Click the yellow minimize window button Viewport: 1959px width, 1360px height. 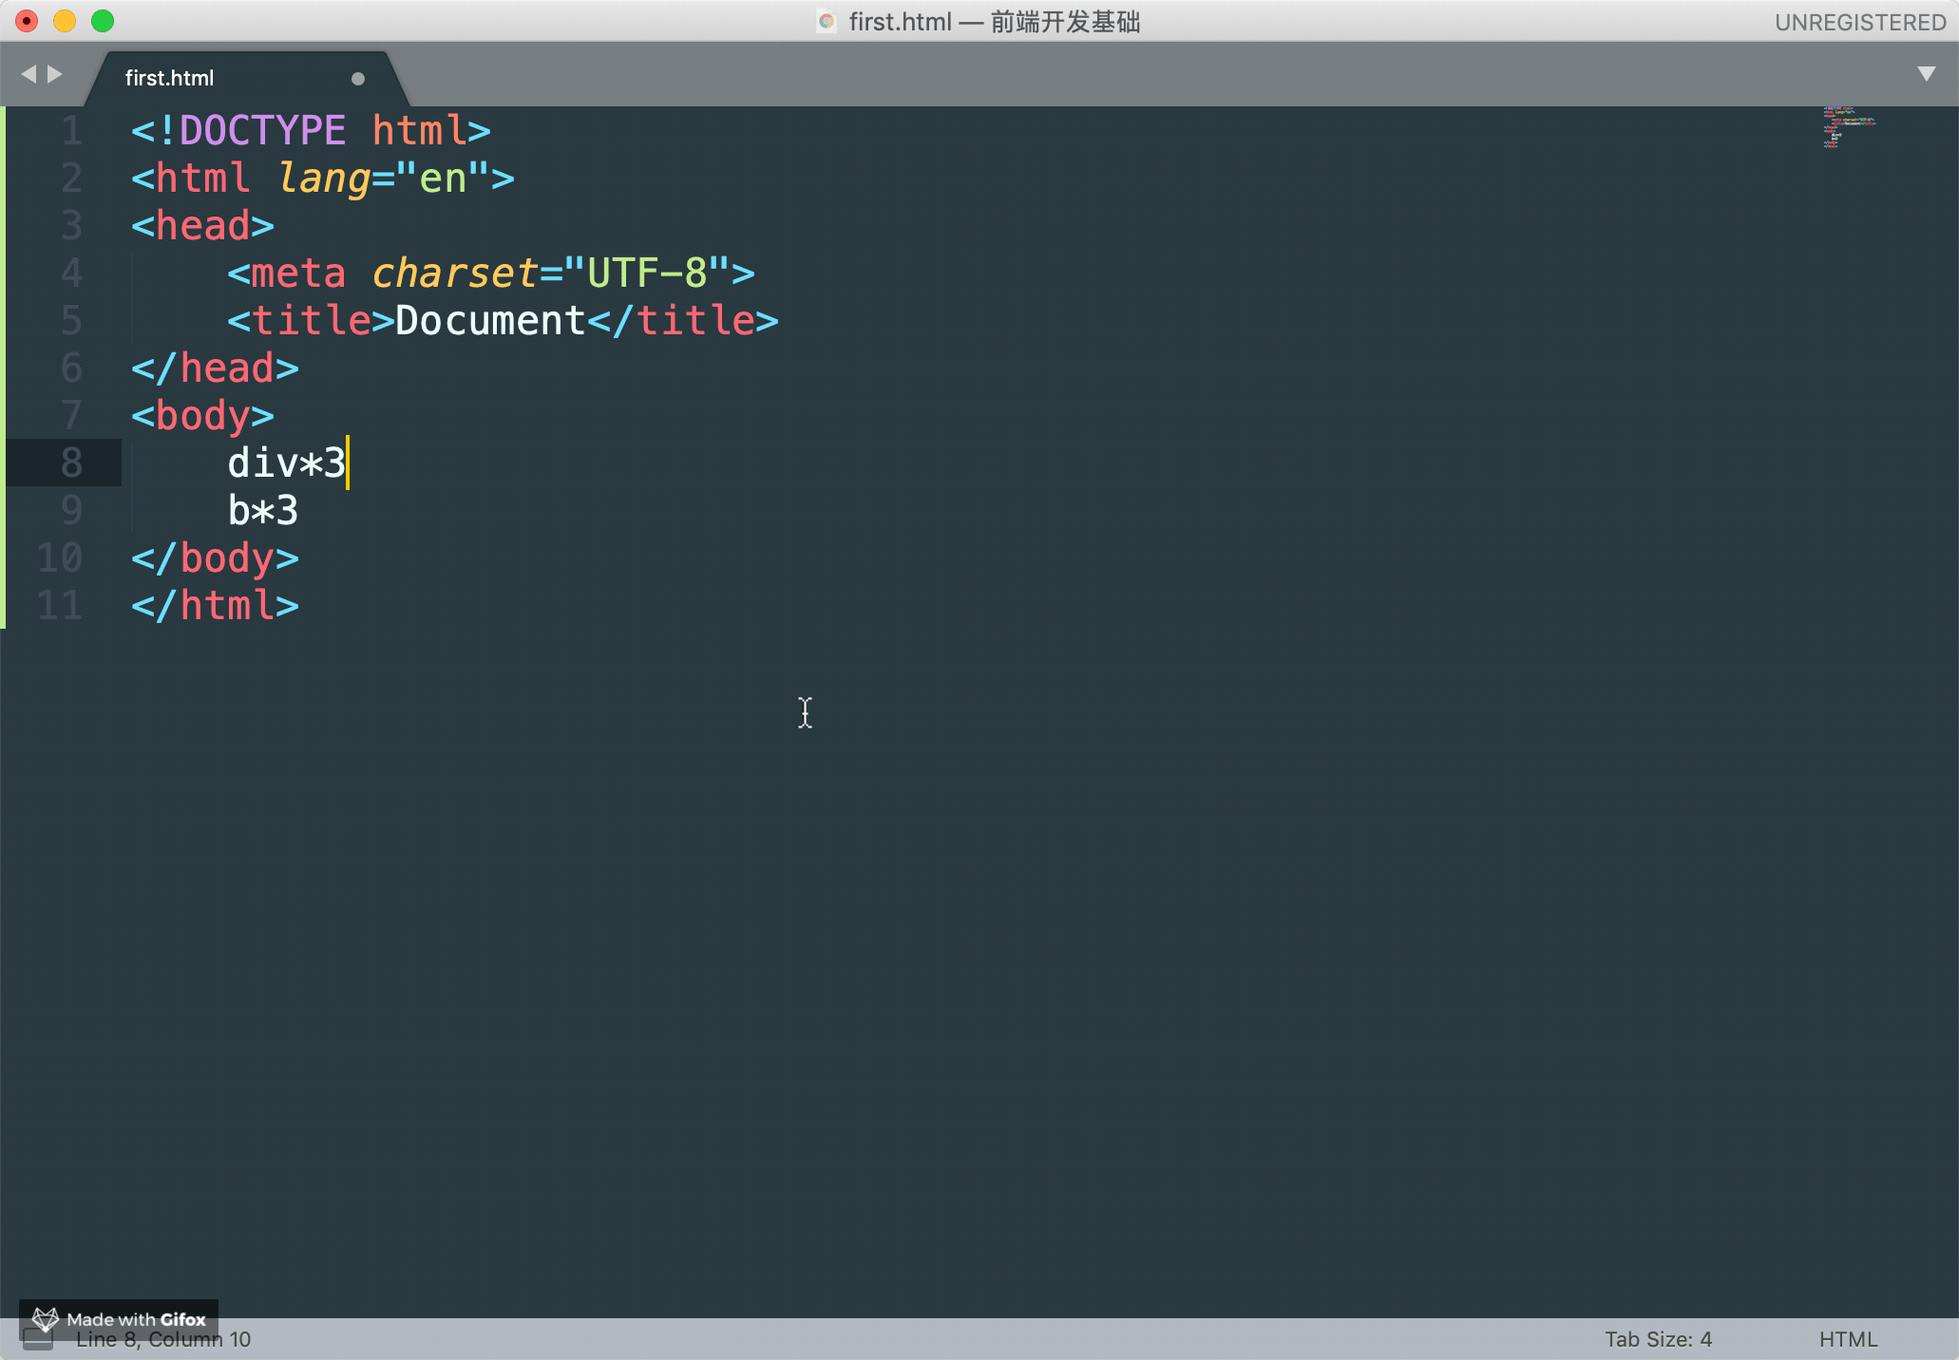(65, 21)
